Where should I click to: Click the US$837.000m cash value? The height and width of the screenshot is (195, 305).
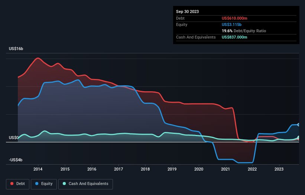234,37
